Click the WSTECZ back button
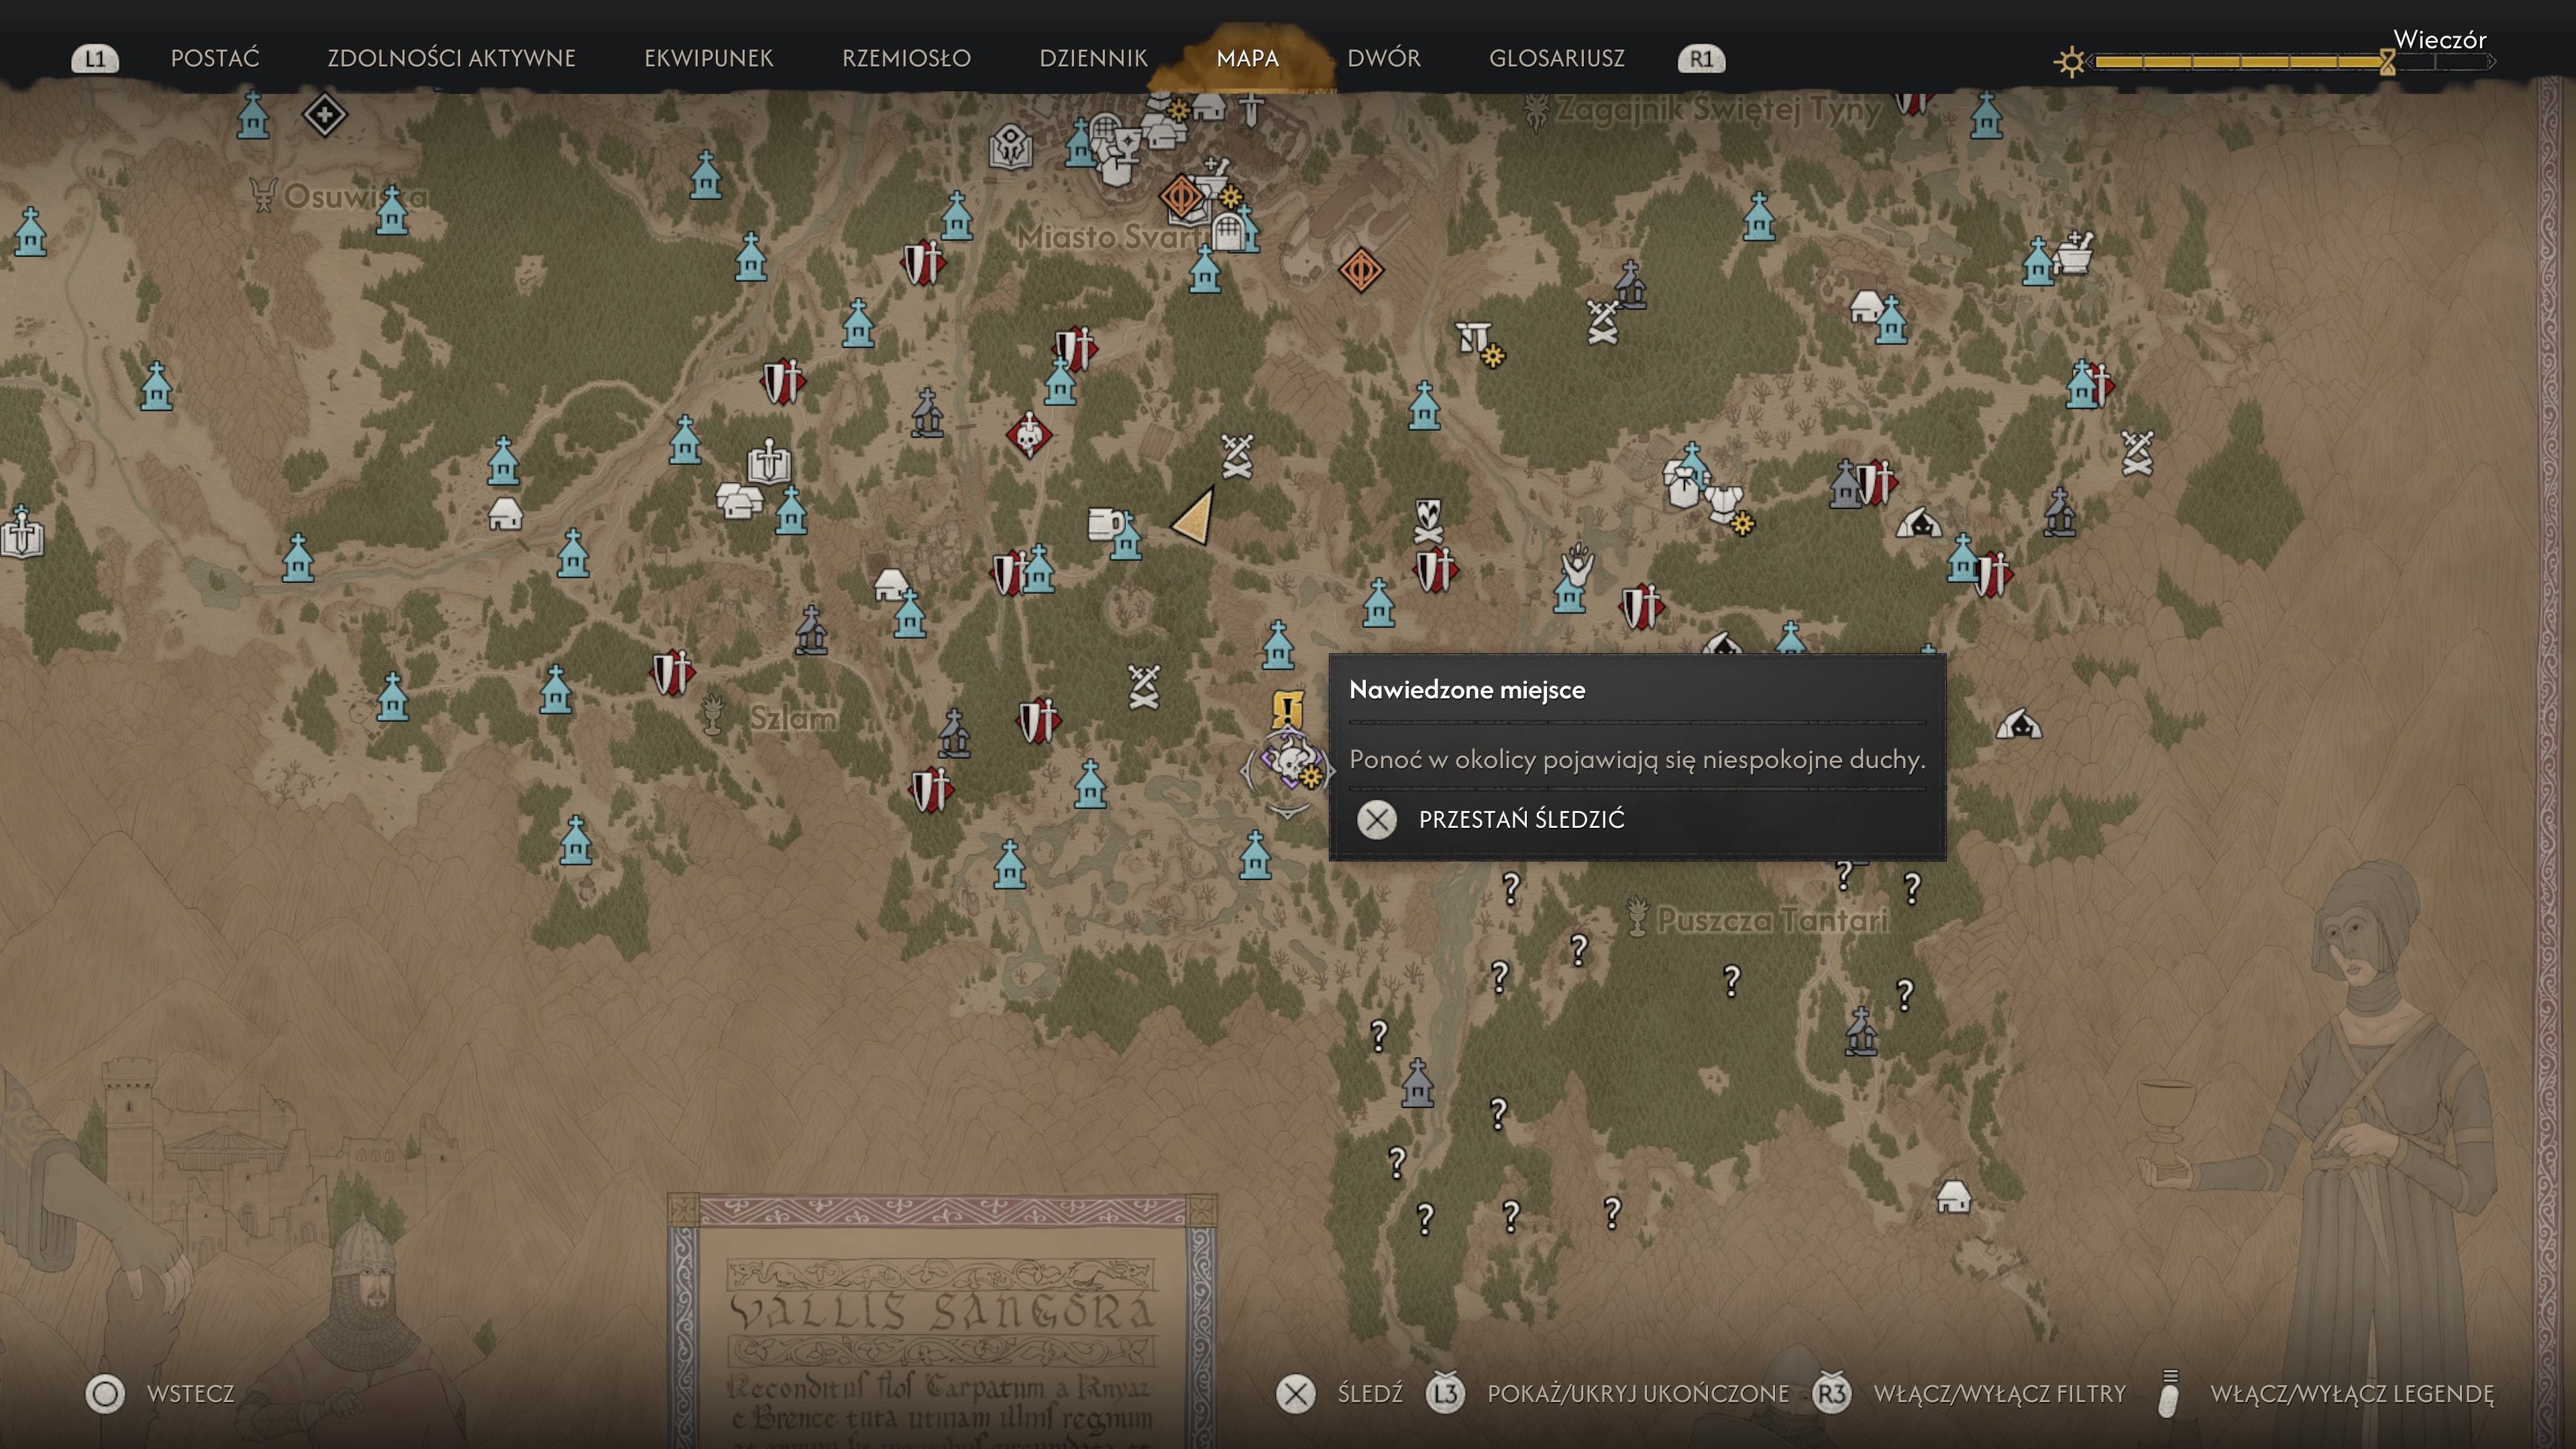The image size is (2576, 1449). [160, 1394]
